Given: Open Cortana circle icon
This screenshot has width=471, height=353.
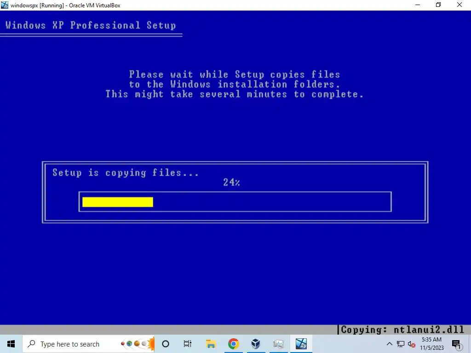Looking at the screenshot, I should point(166,344).
